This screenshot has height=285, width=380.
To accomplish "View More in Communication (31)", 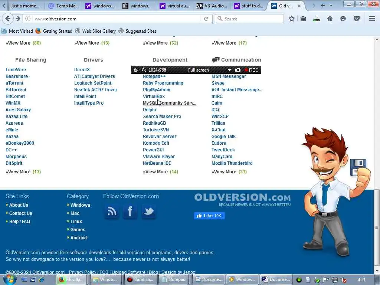I will point(229,171).
